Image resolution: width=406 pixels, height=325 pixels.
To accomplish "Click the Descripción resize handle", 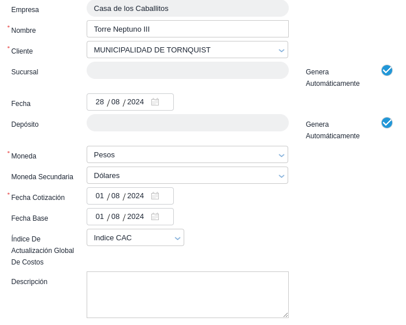I will 285,315.
